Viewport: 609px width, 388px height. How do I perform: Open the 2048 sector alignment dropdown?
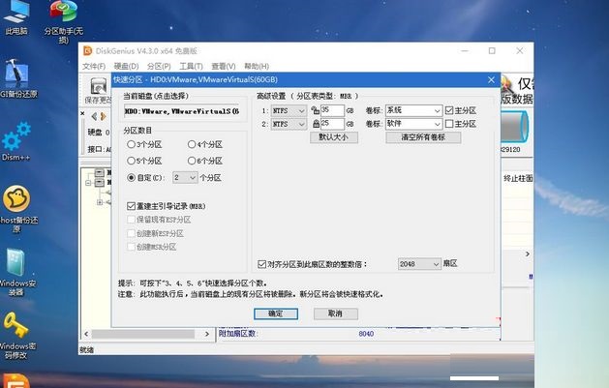tap(419, 264)
